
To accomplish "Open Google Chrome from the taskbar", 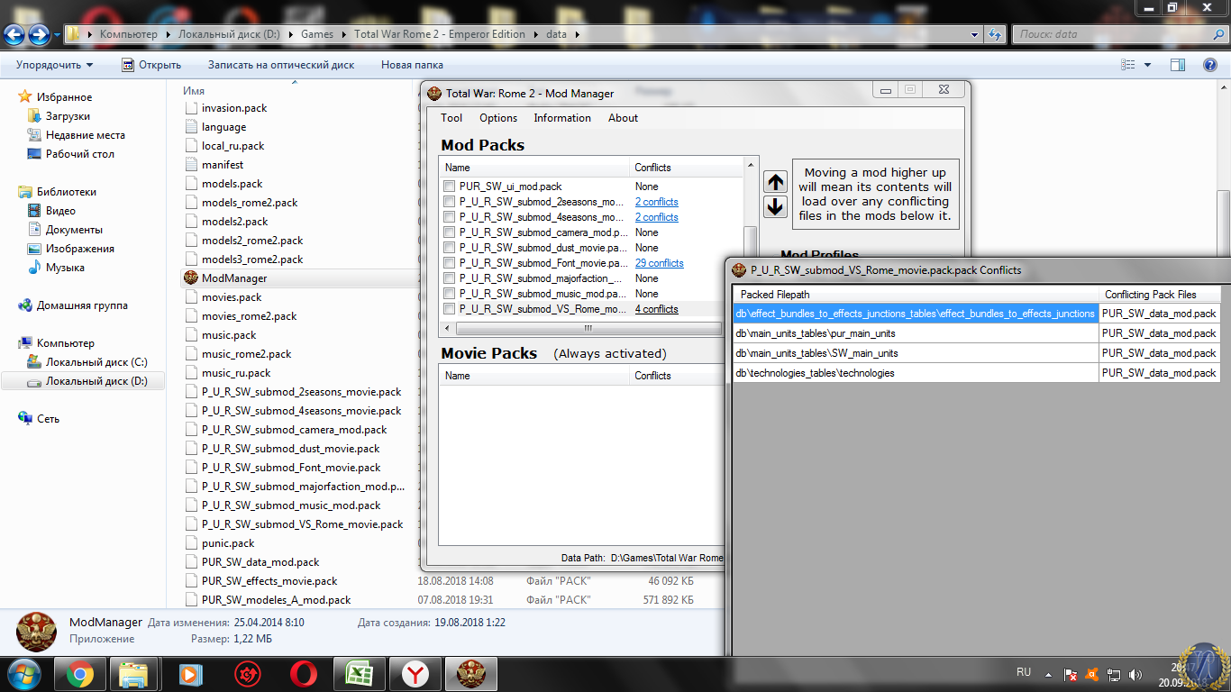I will pos(79,673).
